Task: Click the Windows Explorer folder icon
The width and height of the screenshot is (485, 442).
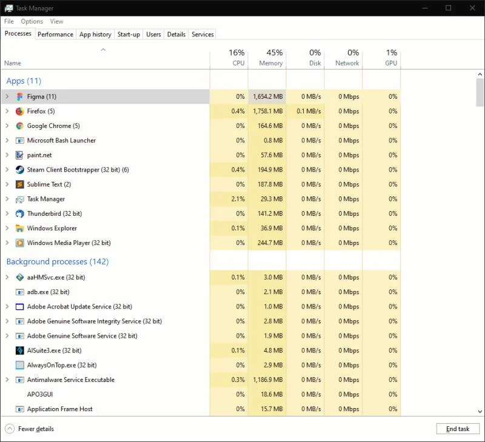Action: click(x=20, y=229)
